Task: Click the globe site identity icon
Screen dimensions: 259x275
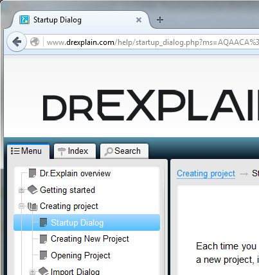Action: coord(35,42)
